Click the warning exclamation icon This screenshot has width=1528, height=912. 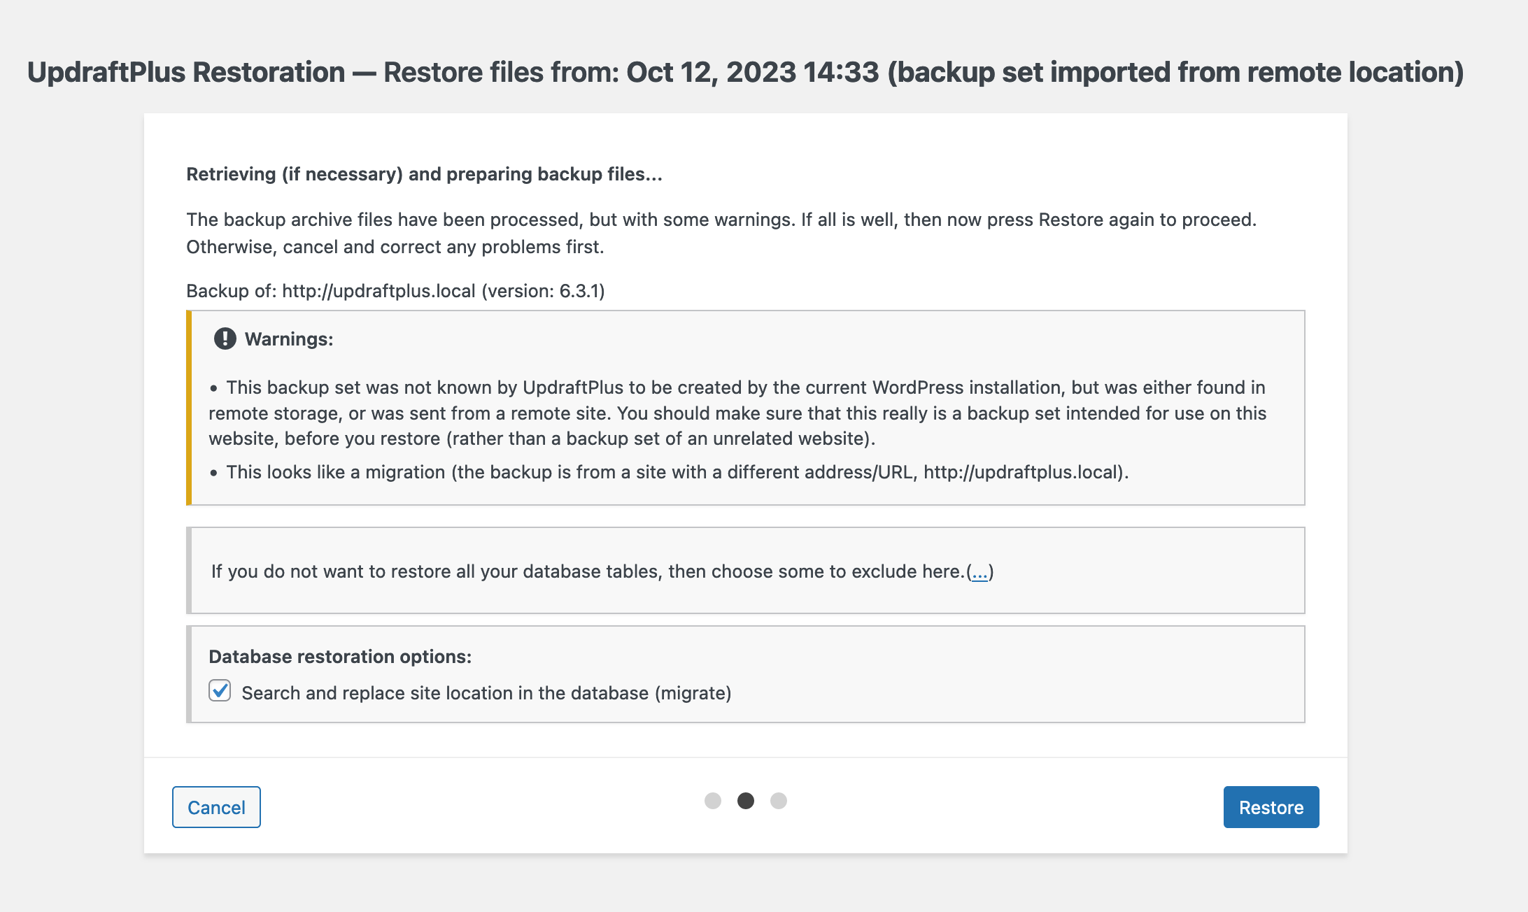point(225,339)
